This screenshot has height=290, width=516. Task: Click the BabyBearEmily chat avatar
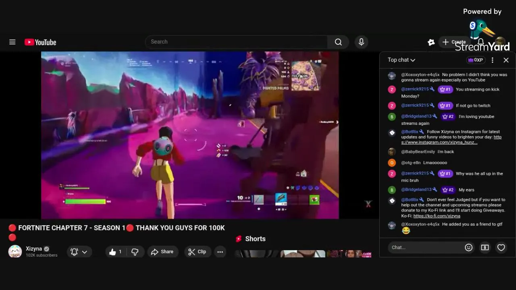click(x=392, y=152)
